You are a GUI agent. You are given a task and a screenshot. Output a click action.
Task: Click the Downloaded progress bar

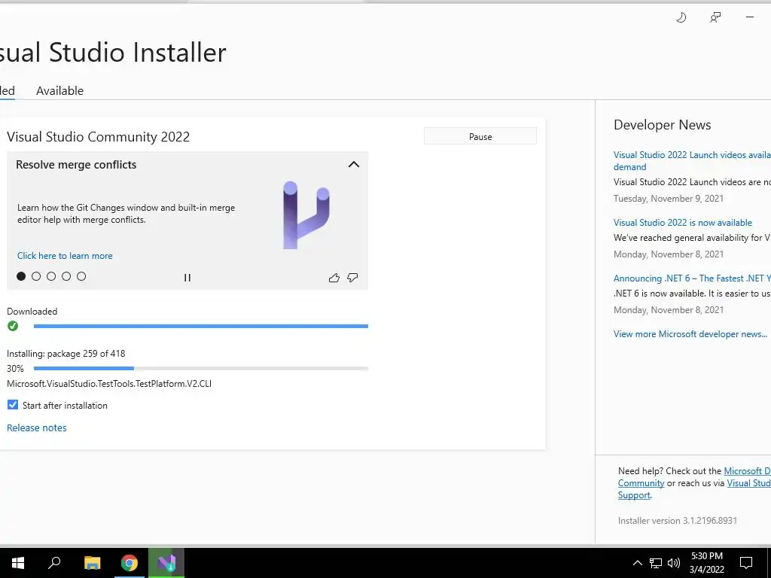(200, 326)
